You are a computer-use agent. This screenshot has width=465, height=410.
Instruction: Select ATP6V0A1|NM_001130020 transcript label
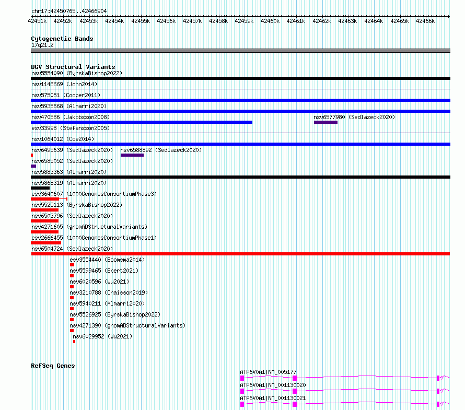[273, 385]
